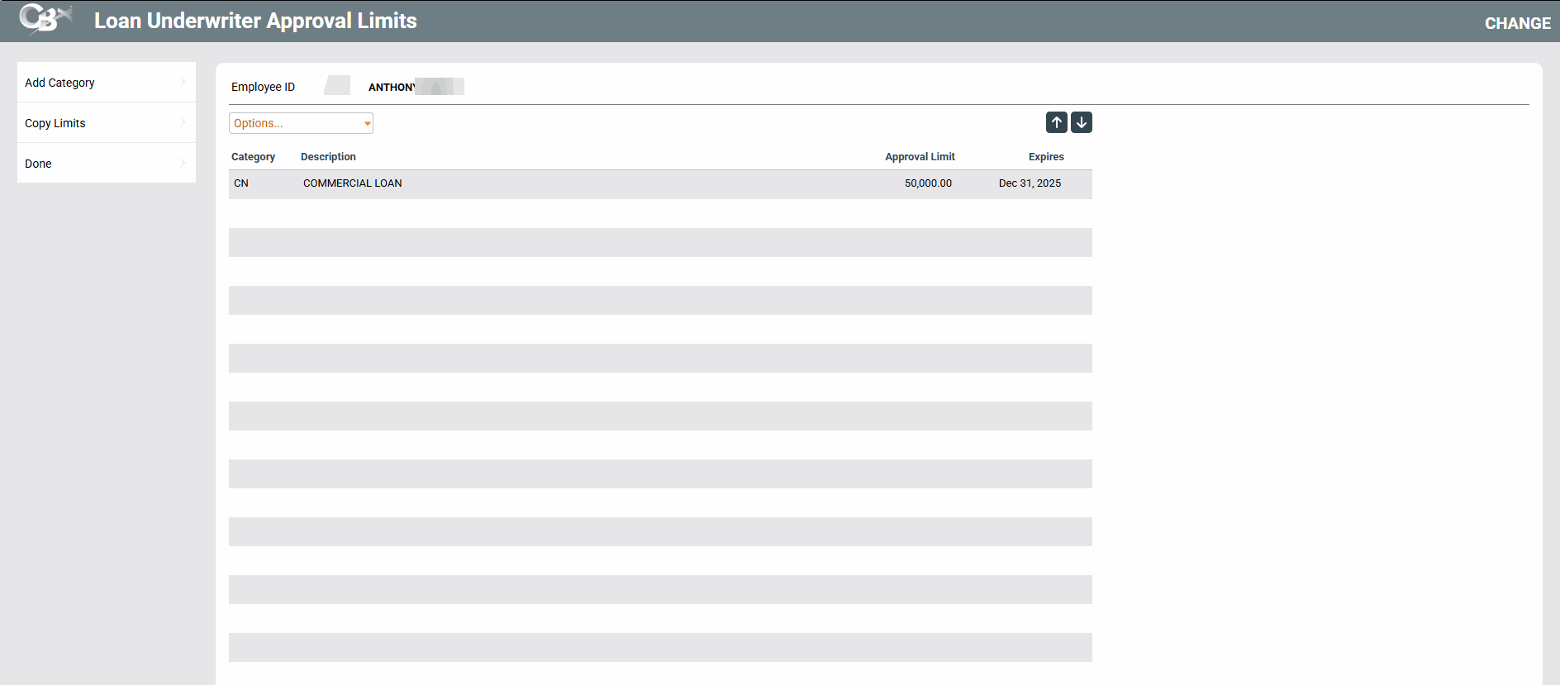1560x685 pixels.
Task: Choose Copy Limits from the sidebar
Action: click(55, 123)
